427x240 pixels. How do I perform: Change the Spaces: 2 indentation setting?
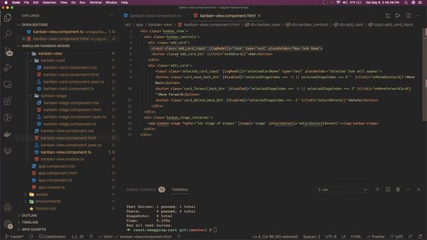312,237
